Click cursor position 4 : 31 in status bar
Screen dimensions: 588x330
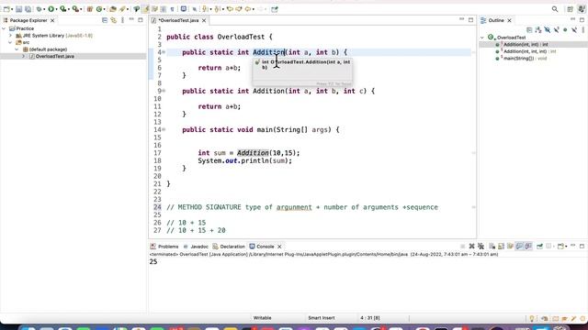click(370, 318)
